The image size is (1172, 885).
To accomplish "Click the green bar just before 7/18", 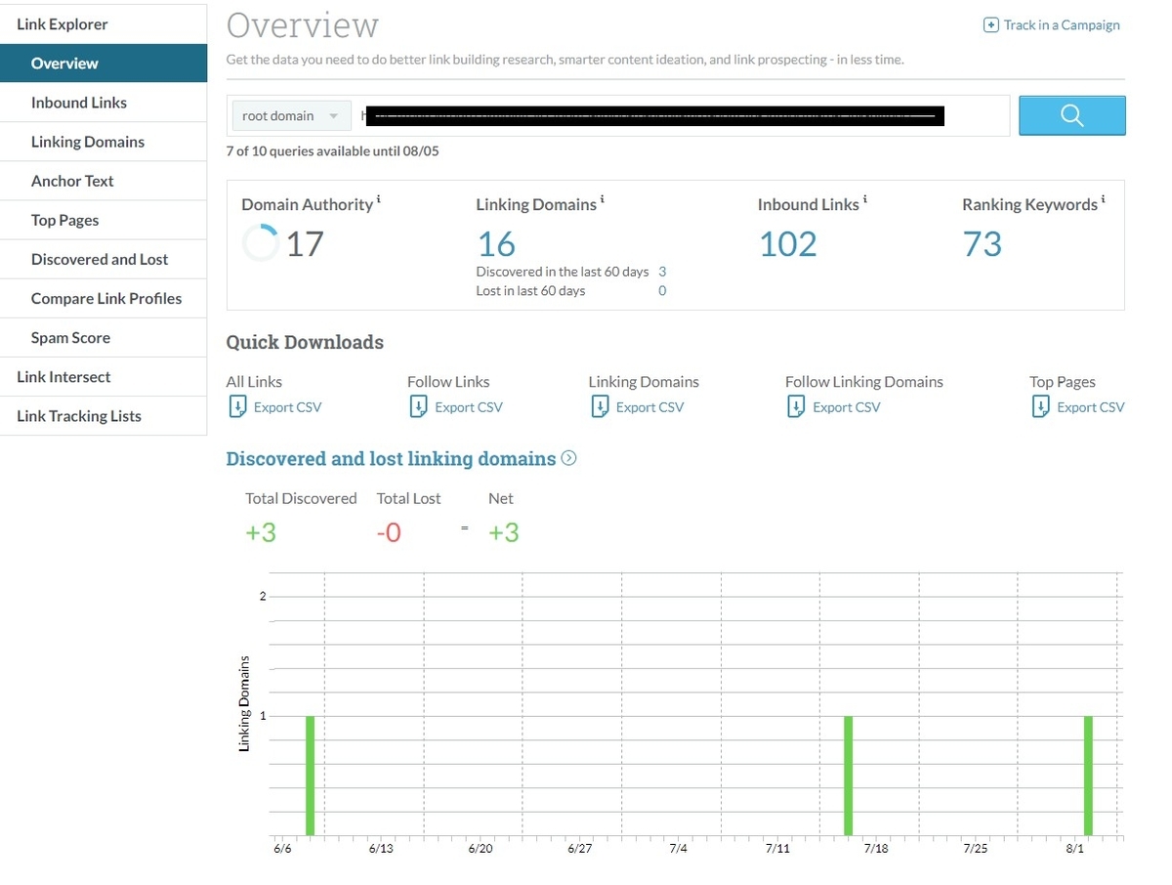I will pyautogui.click(x=849, y=776).
